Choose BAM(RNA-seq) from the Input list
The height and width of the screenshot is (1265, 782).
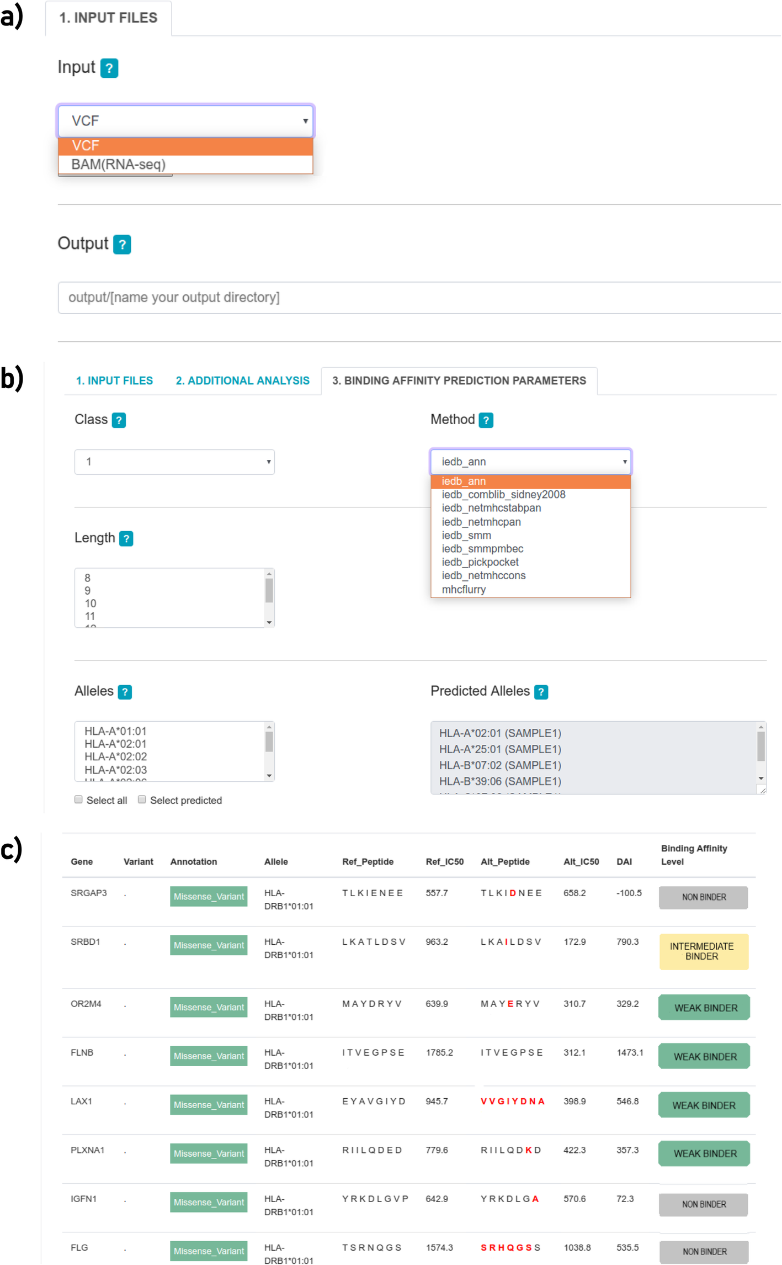185,165
